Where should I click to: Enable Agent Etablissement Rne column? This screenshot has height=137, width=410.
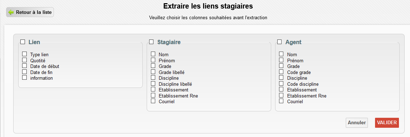pos(281,95)
